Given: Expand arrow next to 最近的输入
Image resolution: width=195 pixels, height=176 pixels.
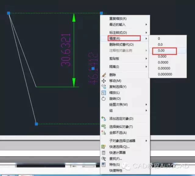Looking at the screenshot, I should (146, 24).
